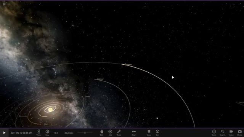Open the days/sec time unit selector
The width and height of the screenshot is (244, 137).
coord(69,133)
